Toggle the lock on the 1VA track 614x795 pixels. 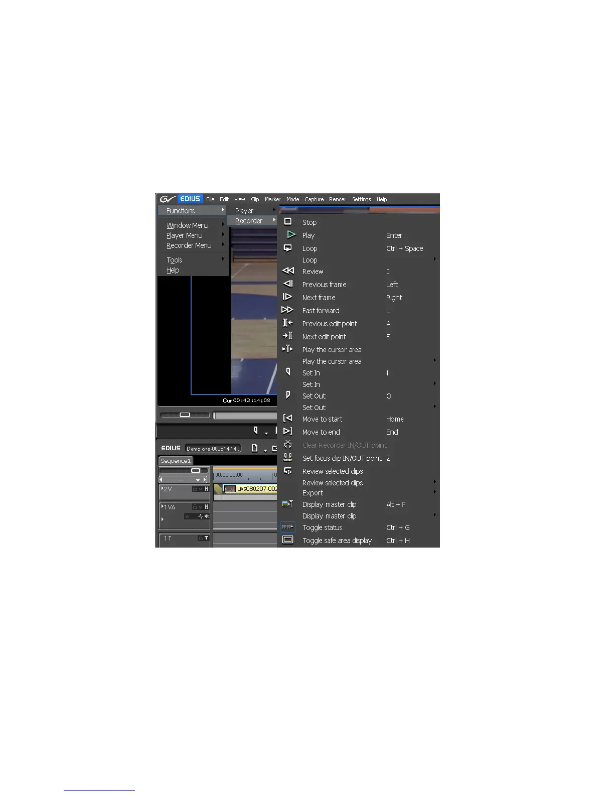click(x=195, y=507)
